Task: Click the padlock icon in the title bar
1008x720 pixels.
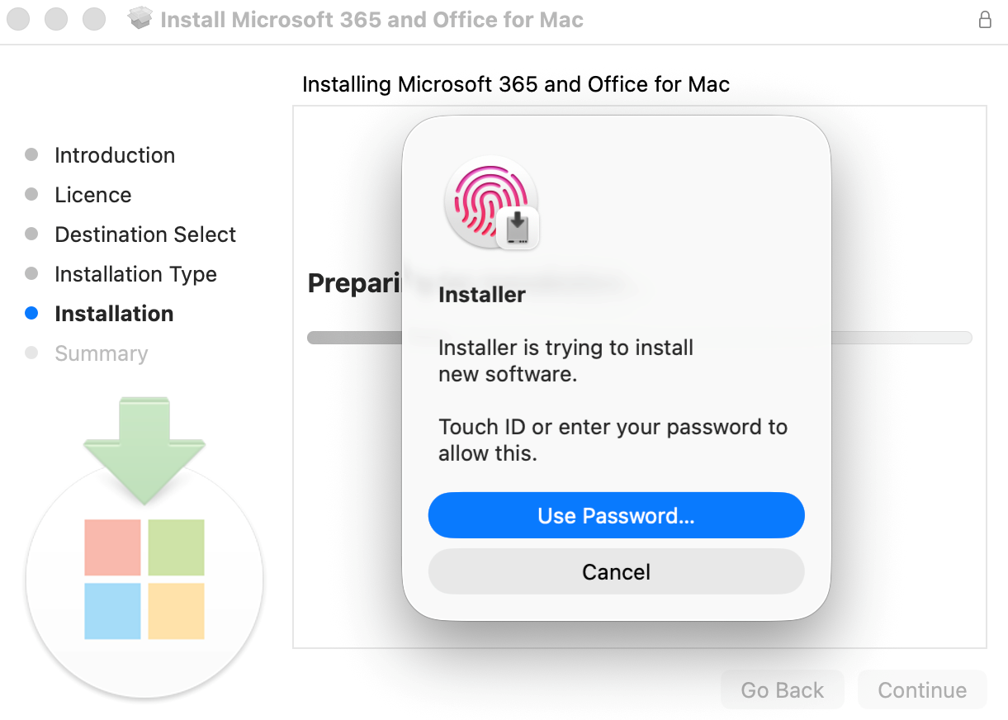Action: [x=985, y=19]
